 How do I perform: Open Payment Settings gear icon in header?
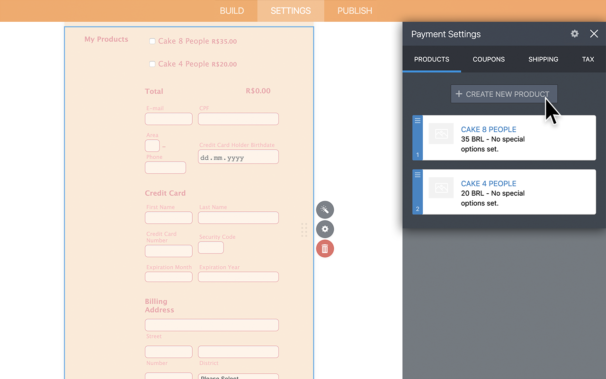point(574,34)
